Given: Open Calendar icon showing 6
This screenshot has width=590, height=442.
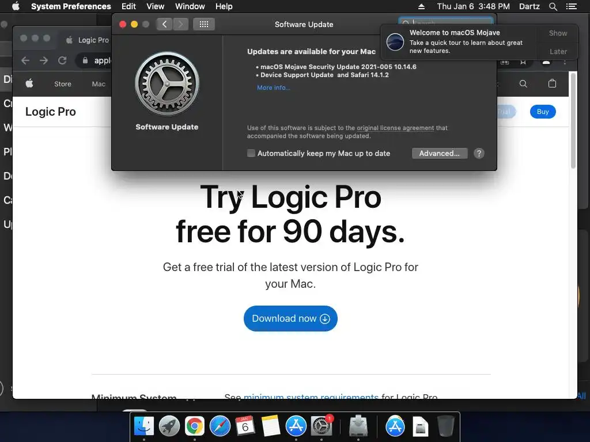Looking at the screenshot, I should click(x=245, y=426).
